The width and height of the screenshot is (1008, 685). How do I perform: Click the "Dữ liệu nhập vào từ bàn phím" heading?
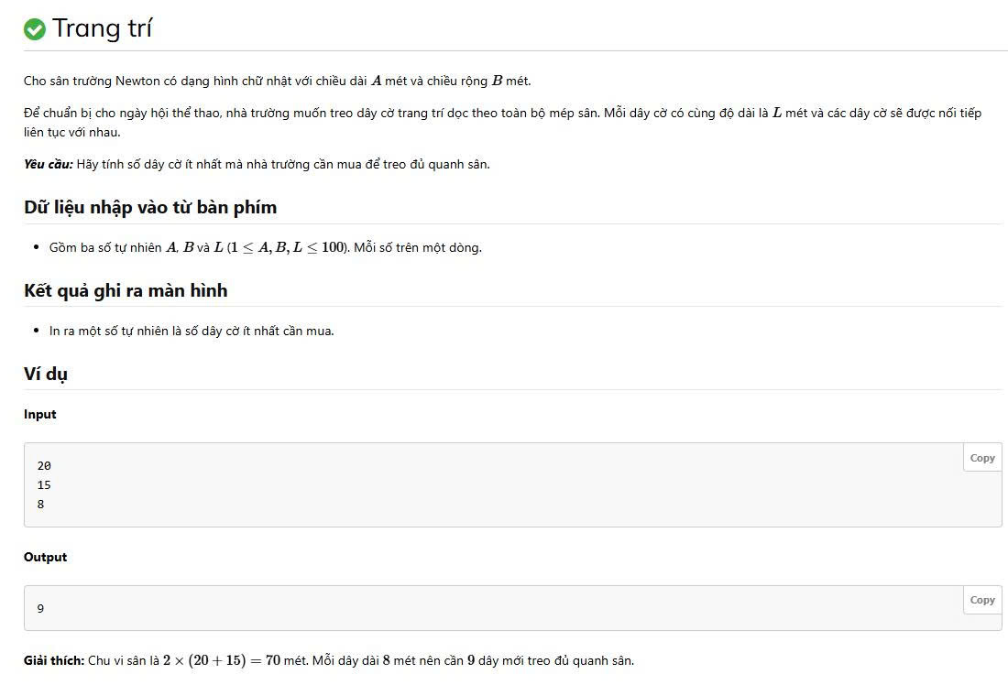click(150, 207)
